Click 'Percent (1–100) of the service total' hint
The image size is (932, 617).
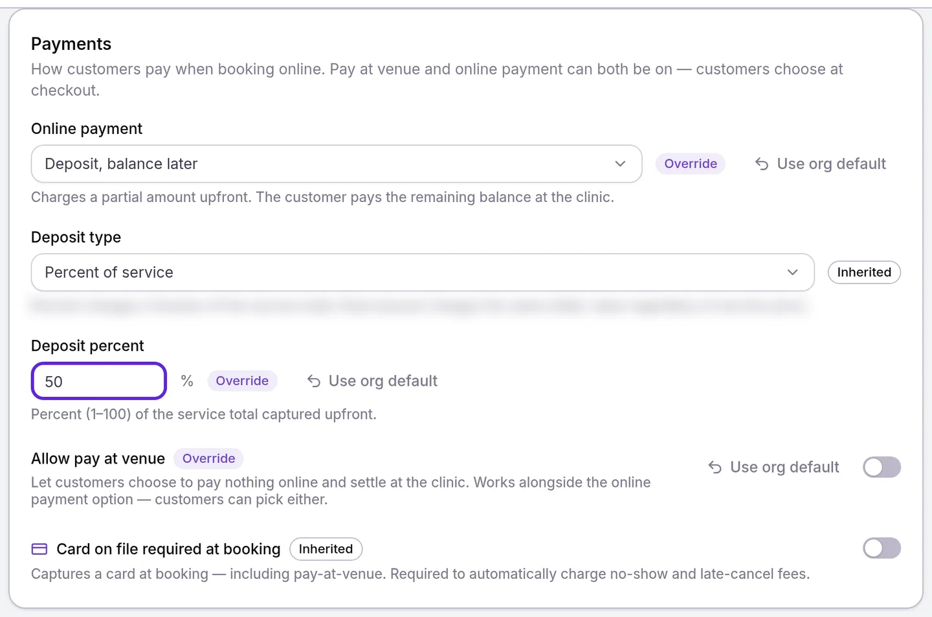tap(204, 414)
